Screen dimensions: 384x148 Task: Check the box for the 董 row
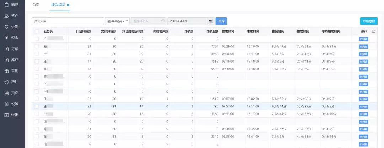tap(37, 137)
